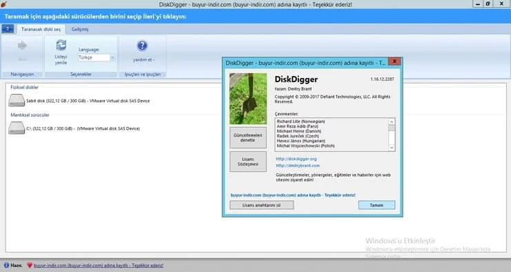Click the Mantıksal sürücüler group header
The width and height of the screenshot is (511, 272).
30,115
